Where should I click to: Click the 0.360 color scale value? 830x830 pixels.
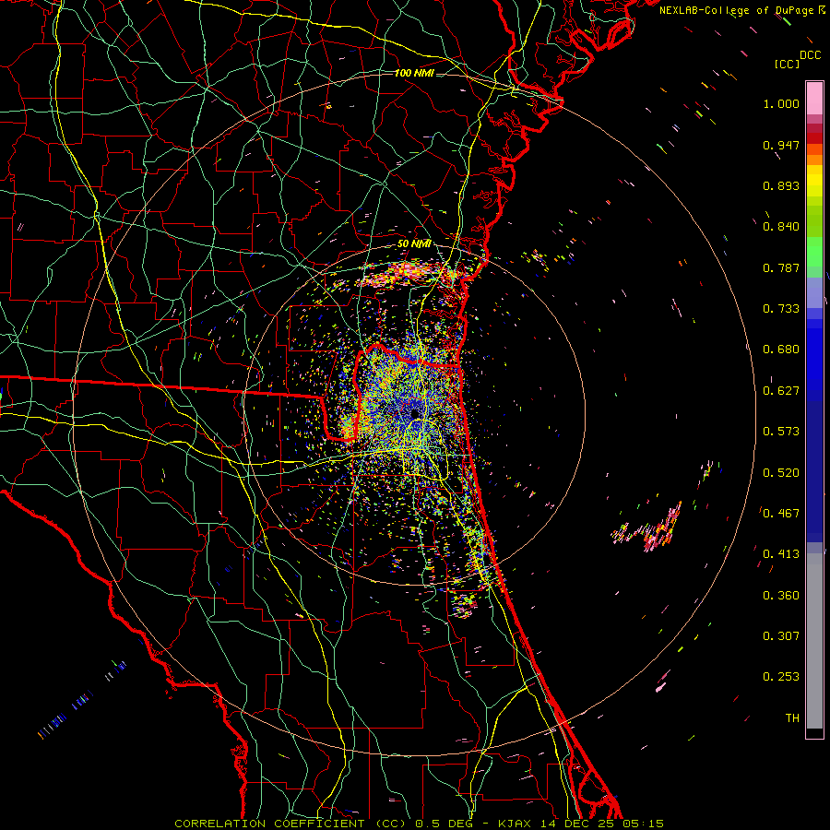781,596
